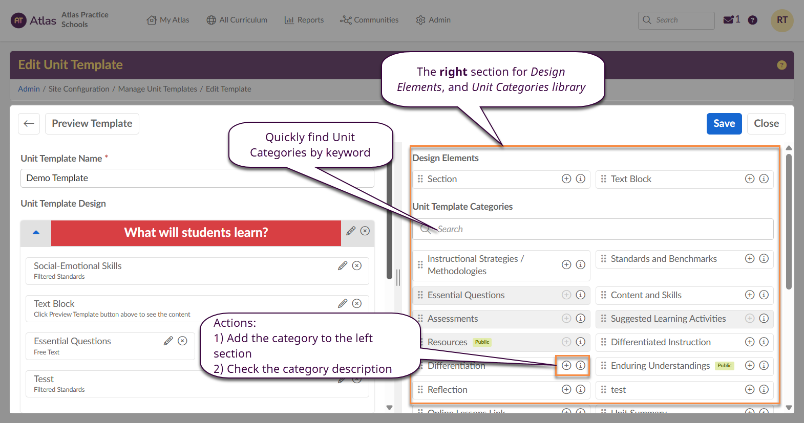804x423 pixels.
Task: Edit Social-Emotional Skills item
Action: pyautogui.click(x=343, y=266)
